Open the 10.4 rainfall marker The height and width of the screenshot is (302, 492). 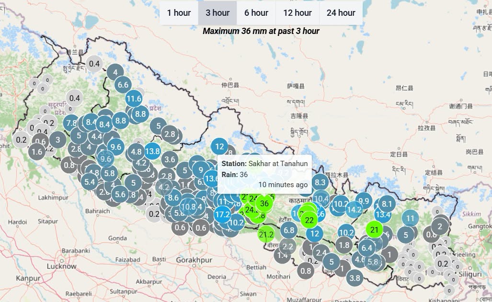click(x=320, y=198)
